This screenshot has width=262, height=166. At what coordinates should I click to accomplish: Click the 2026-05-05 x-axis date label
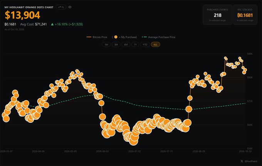pyautogui.click(x=71, y=151)
